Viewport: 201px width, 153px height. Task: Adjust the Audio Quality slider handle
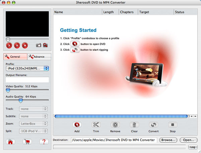pos(20,100)
